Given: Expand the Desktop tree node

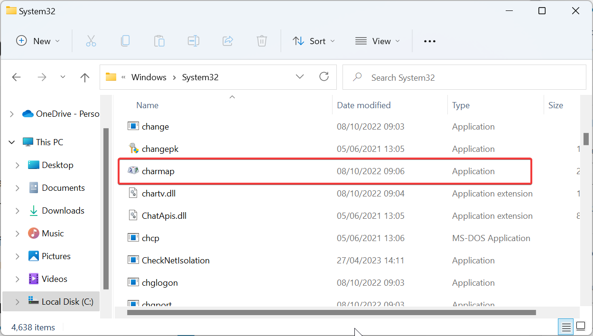Looking at the screenshot, I should point(18,165).
